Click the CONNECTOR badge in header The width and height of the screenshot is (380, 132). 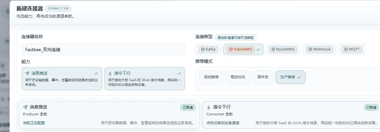coord(58,8)
